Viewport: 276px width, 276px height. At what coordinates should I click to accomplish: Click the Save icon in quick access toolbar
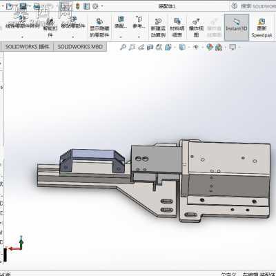[x=23, y=6]
